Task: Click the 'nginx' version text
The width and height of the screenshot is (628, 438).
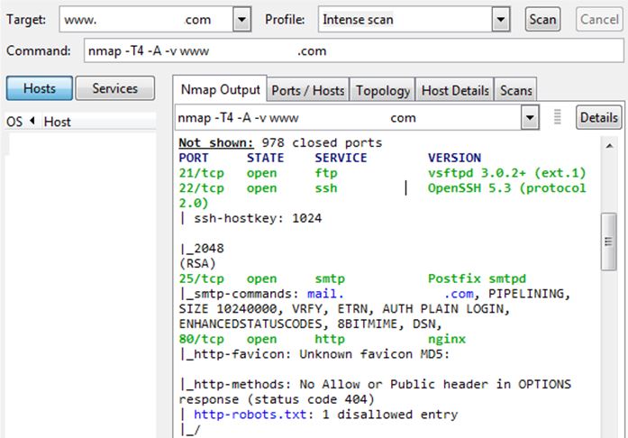Action: [447, 340]
